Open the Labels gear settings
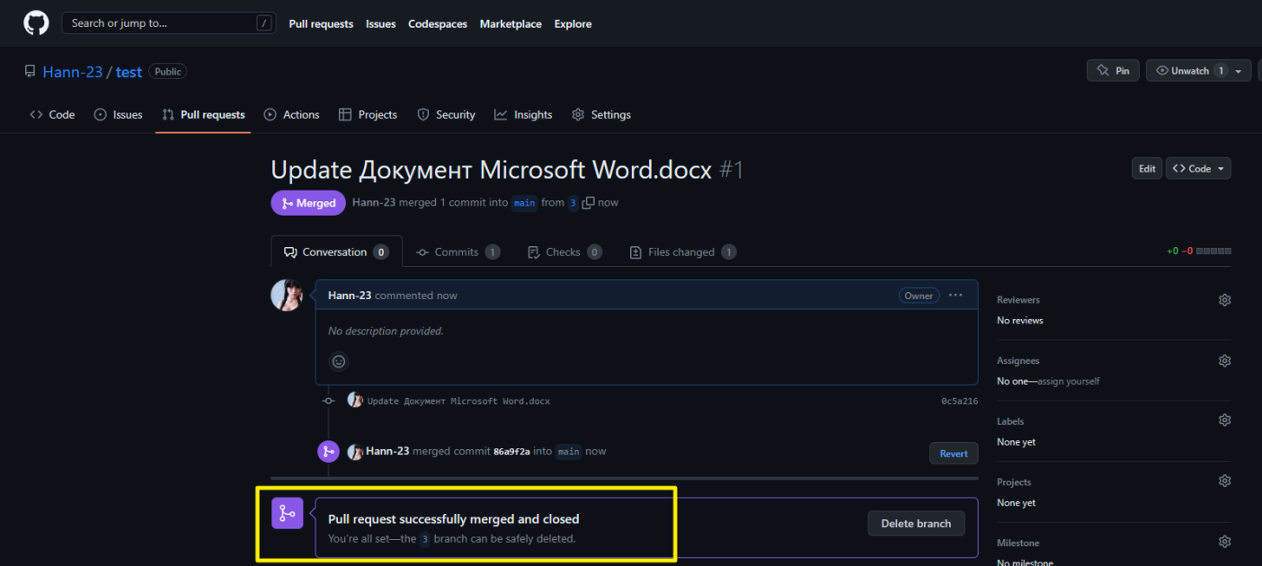This screenshot has width=1262, height=566. [x=1224, y=420]
